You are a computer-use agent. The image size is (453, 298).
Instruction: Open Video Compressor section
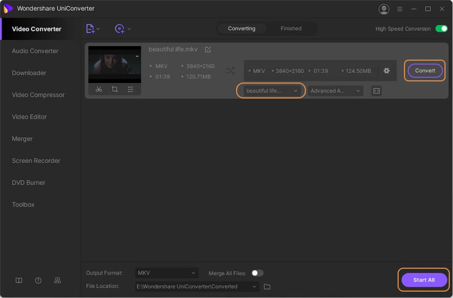point(38,95)
